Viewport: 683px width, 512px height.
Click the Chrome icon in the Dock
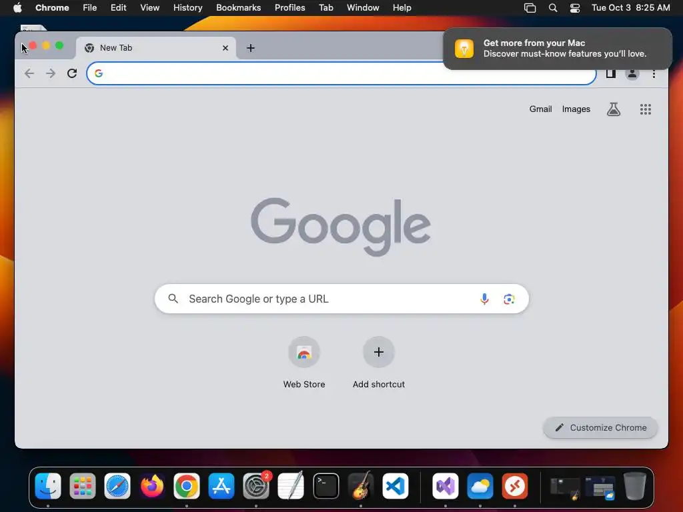tap(187, 486)
